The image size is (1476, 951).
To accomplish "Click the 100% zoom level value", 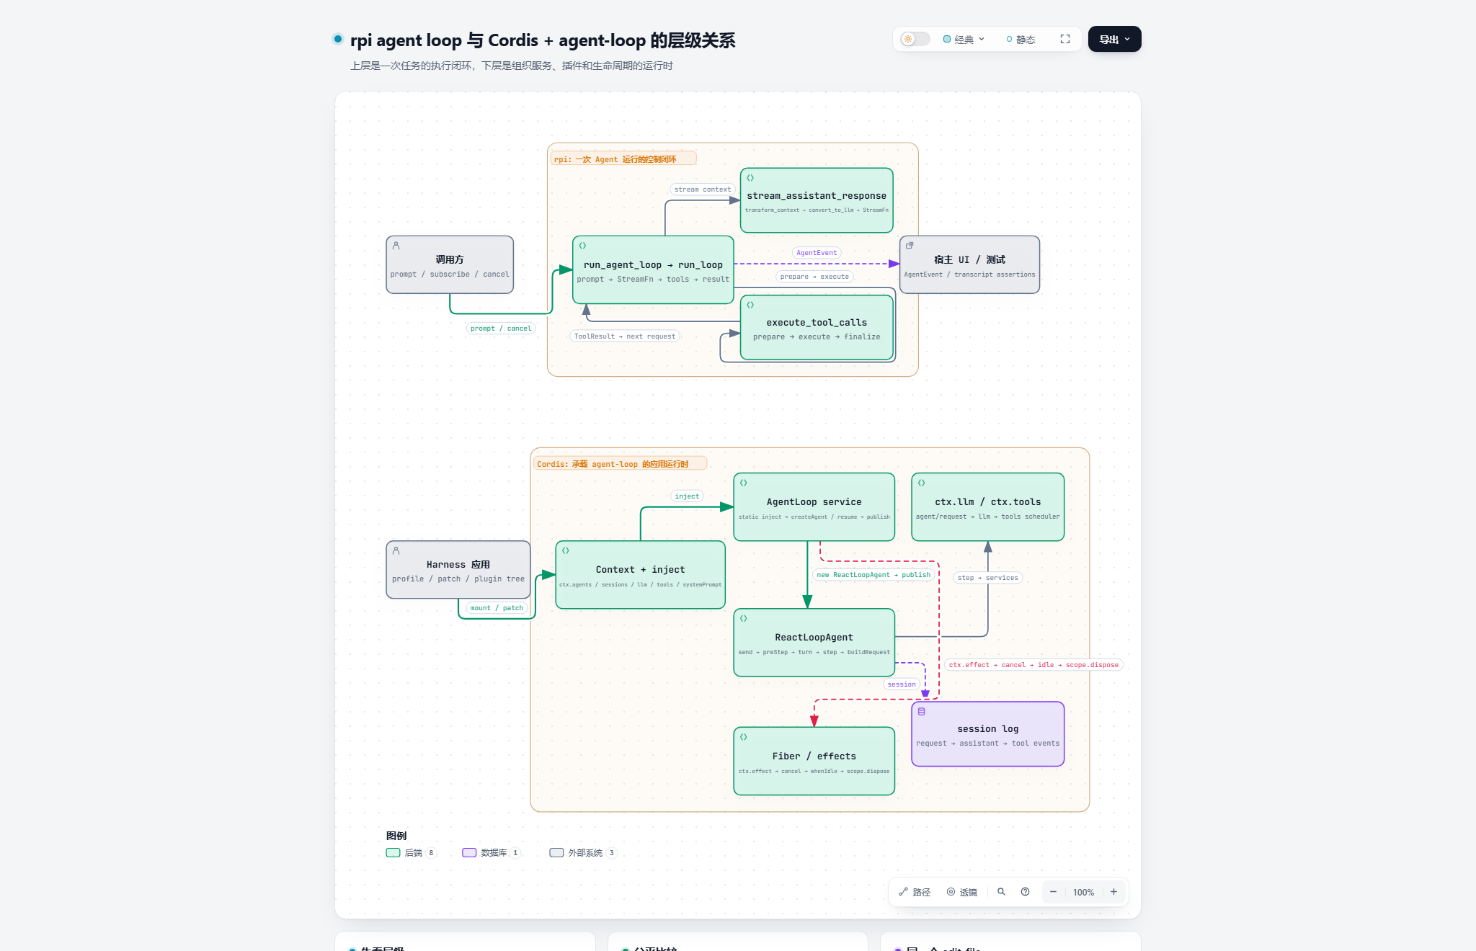I will (1083, 892).
